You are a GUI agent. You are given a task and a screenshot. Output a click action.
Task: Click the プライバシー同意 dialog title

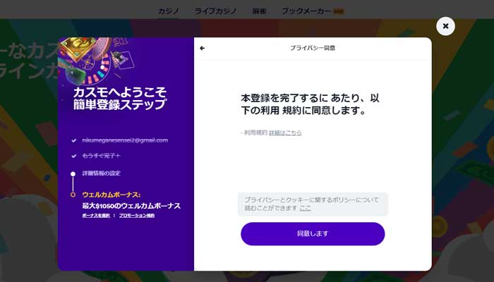[x=313, y=48]
